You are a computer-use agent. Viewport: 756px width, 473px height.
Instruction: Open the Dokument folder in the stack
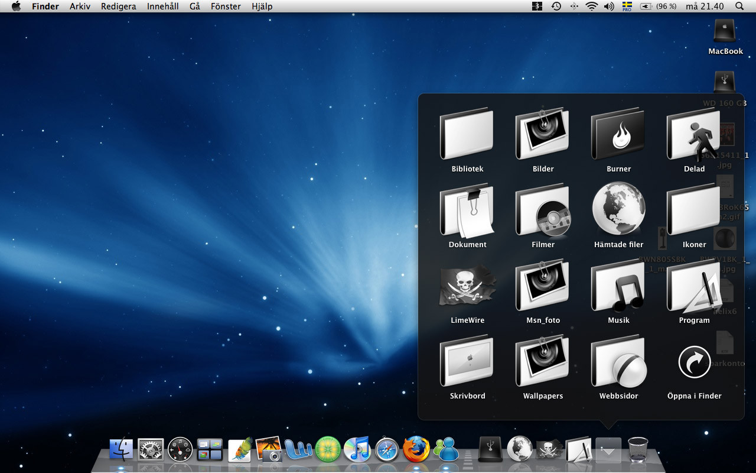click(467, 210)
